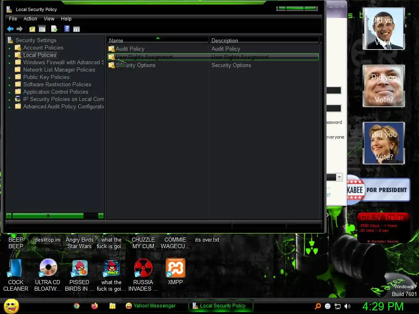This screenshot has height=314, width=419.
Task: Open the Action menu
Action: pyautogui.click(x=30, y=19)
